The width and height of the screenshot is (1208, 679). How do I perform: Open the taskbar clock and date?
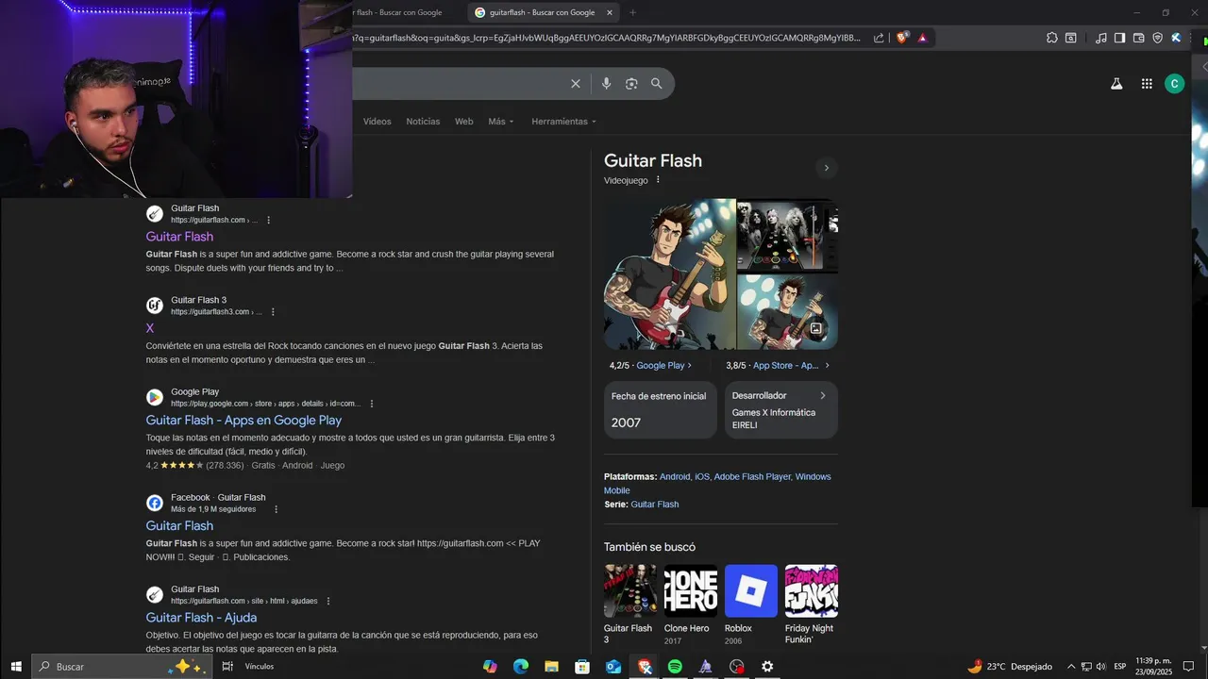[1153, 667]
